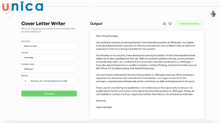Click the Unica logo
Screen dimensions: 220x123
coord(23,6)
